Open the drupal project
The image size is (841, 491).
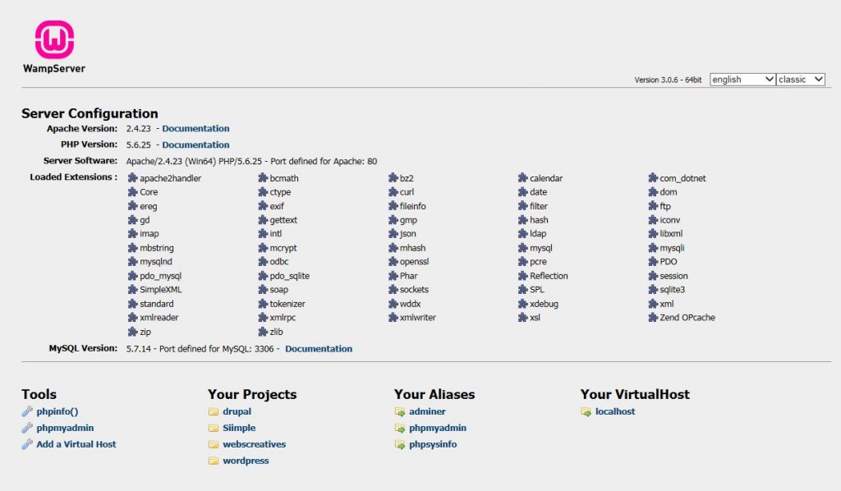click(237, 411)
